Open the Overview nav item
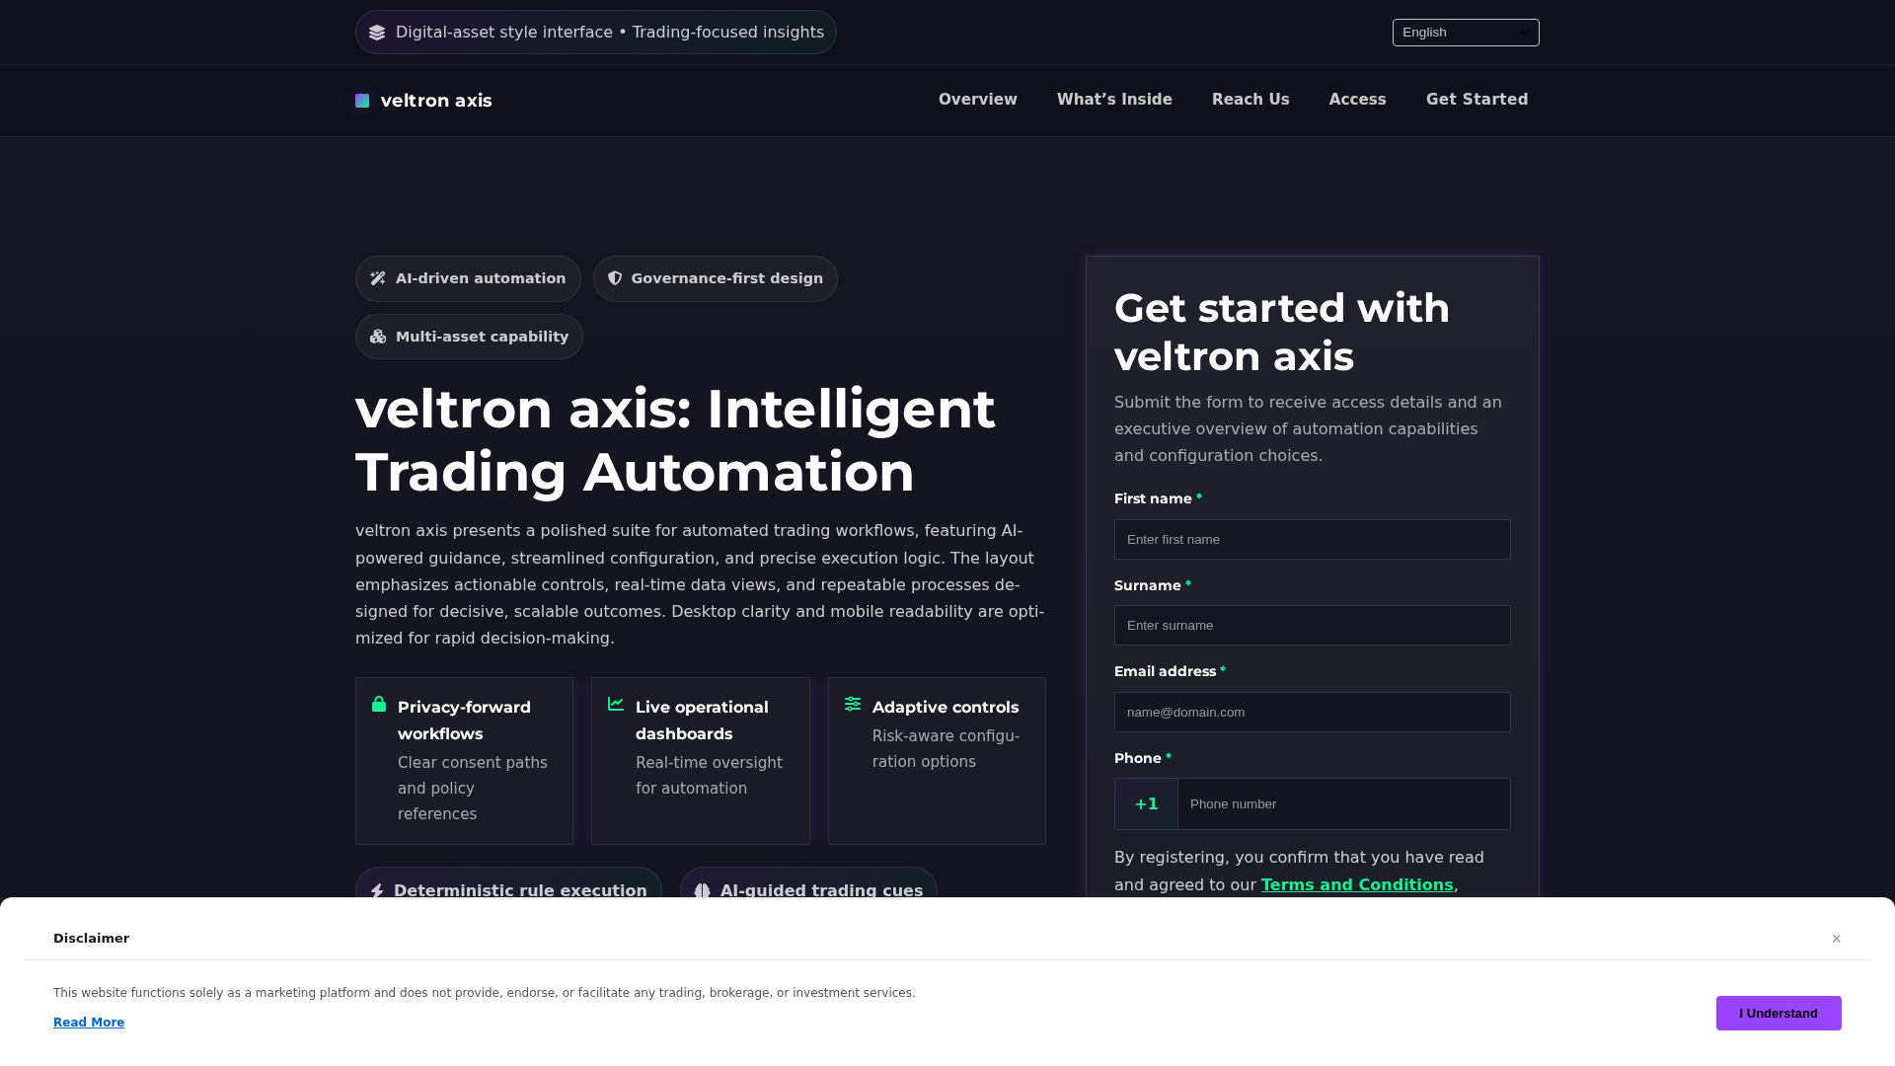1895x1066 pixels. pyautogui.click(x=977, y=100)
